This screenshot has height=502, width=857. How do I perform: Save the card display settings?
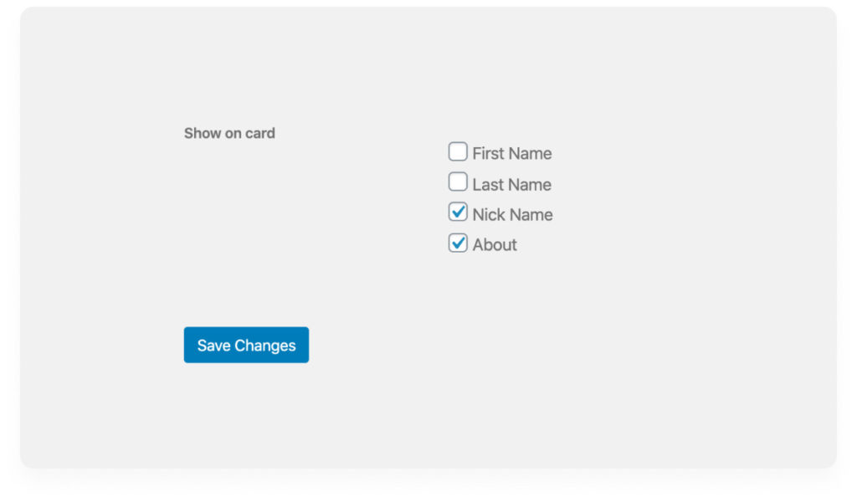point(246,345)
